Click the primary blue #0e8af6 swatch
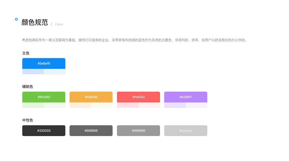 (44, 63)
